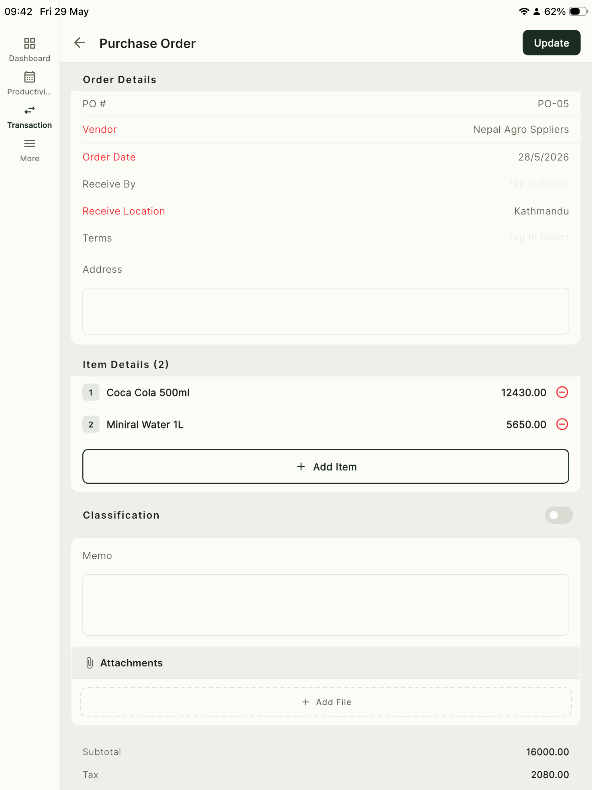592x790 pixels.
Task: Tap the amount 5650.00
Action: (x=526, y=424)
